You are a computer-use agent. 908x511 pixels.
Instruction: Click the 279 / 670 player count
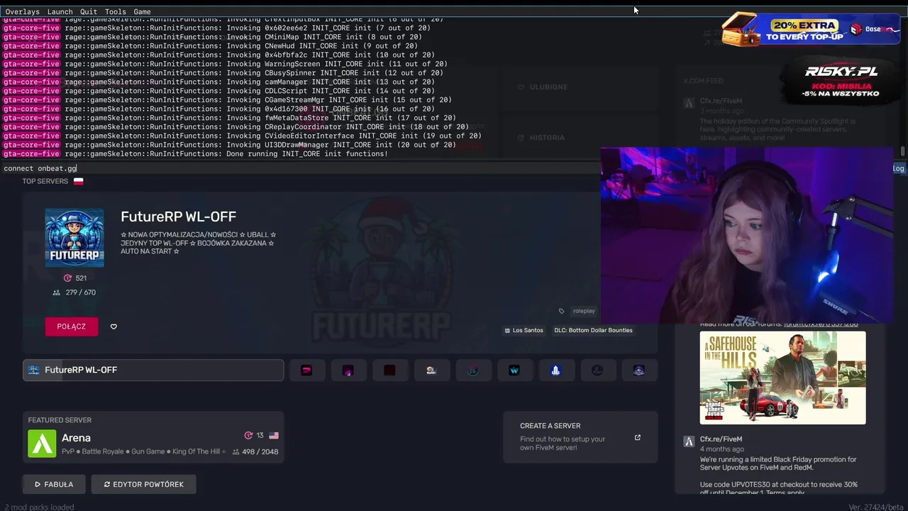pos(74,292)
